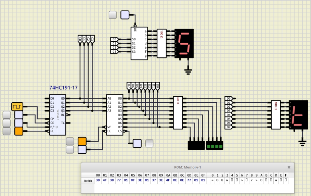Select the C1 tunnel feeding decoder pin S1
Screen dimensions: 311x196
[114, 43]
